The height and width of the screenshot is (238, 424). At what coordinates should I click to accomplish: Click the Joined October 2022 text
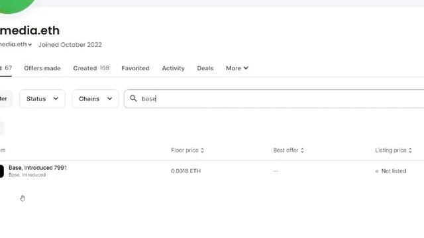tap(70, 45)
